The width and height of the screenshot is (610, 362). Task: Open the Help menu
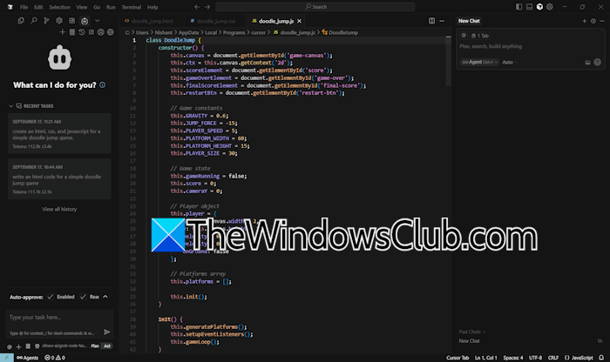coord(152,7)
